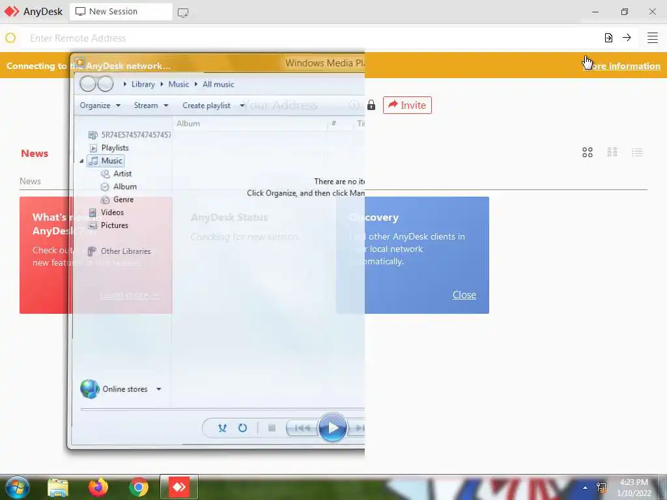Select Pictures in Media Player navigation
Viewport: 667px width, 500px height.
(109, 225)
